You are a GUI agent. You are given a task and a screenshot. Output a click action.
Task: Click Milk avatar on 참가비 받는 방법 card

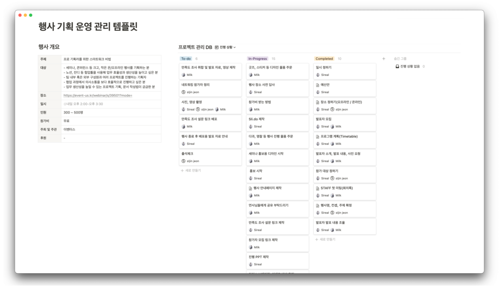[250, 110]
